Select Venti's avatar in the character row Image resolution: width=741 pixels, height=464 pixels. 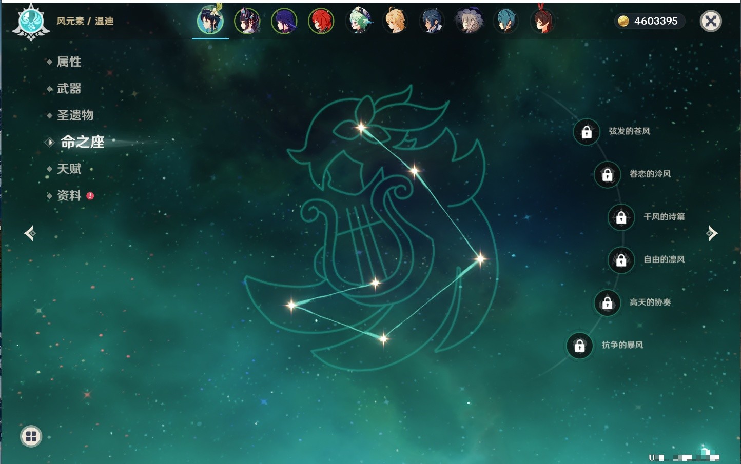[210, 21]
